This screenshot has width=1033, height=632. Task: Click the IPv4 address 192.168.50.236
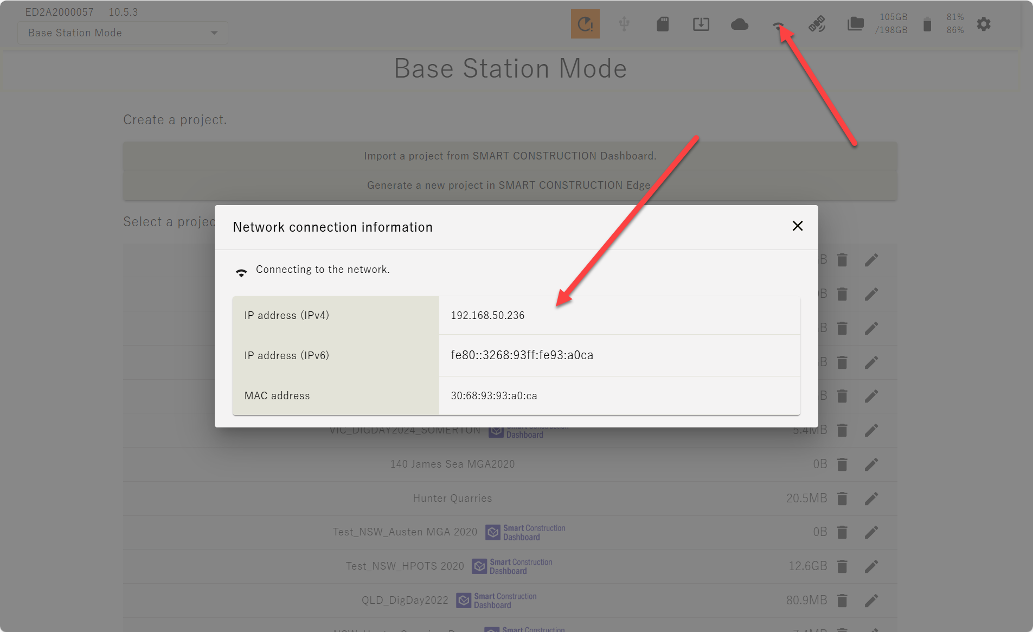click(x=487, y=316)
